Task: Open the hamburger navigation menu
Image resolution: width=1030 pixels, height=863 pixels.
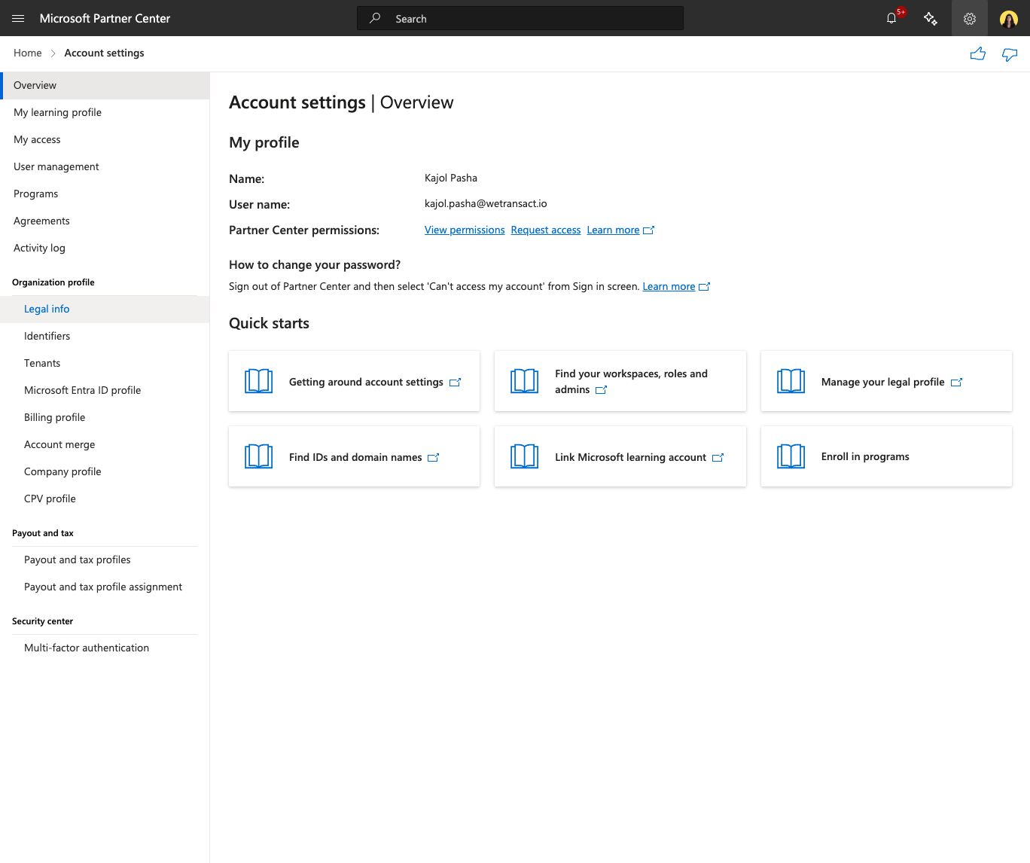Action: 18,18
